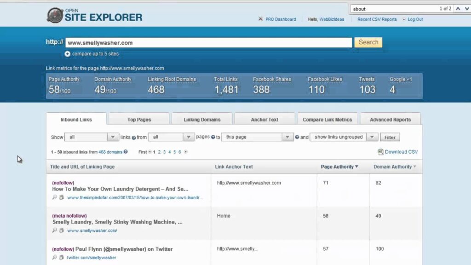Click the Facebook Shares metric label
471x265 pixels.
[x=272, y=79]
